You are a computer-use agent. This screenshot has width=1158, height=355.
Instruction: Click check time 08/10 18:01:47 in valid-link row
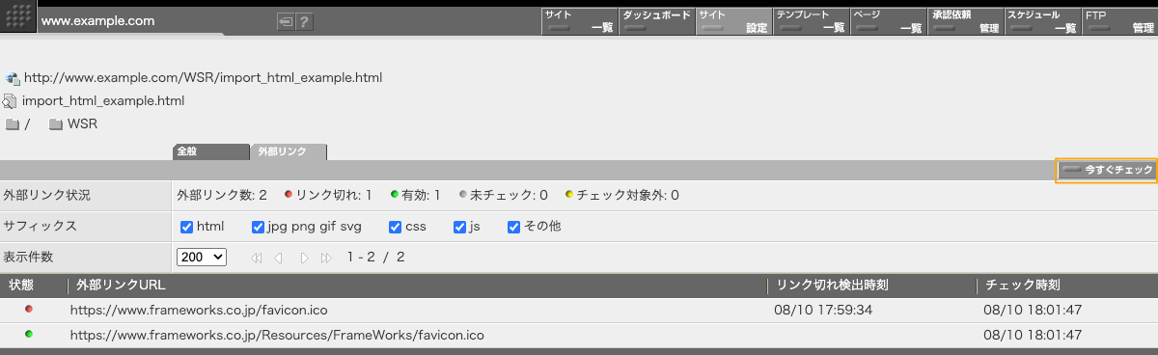(x=1033, y=336)
